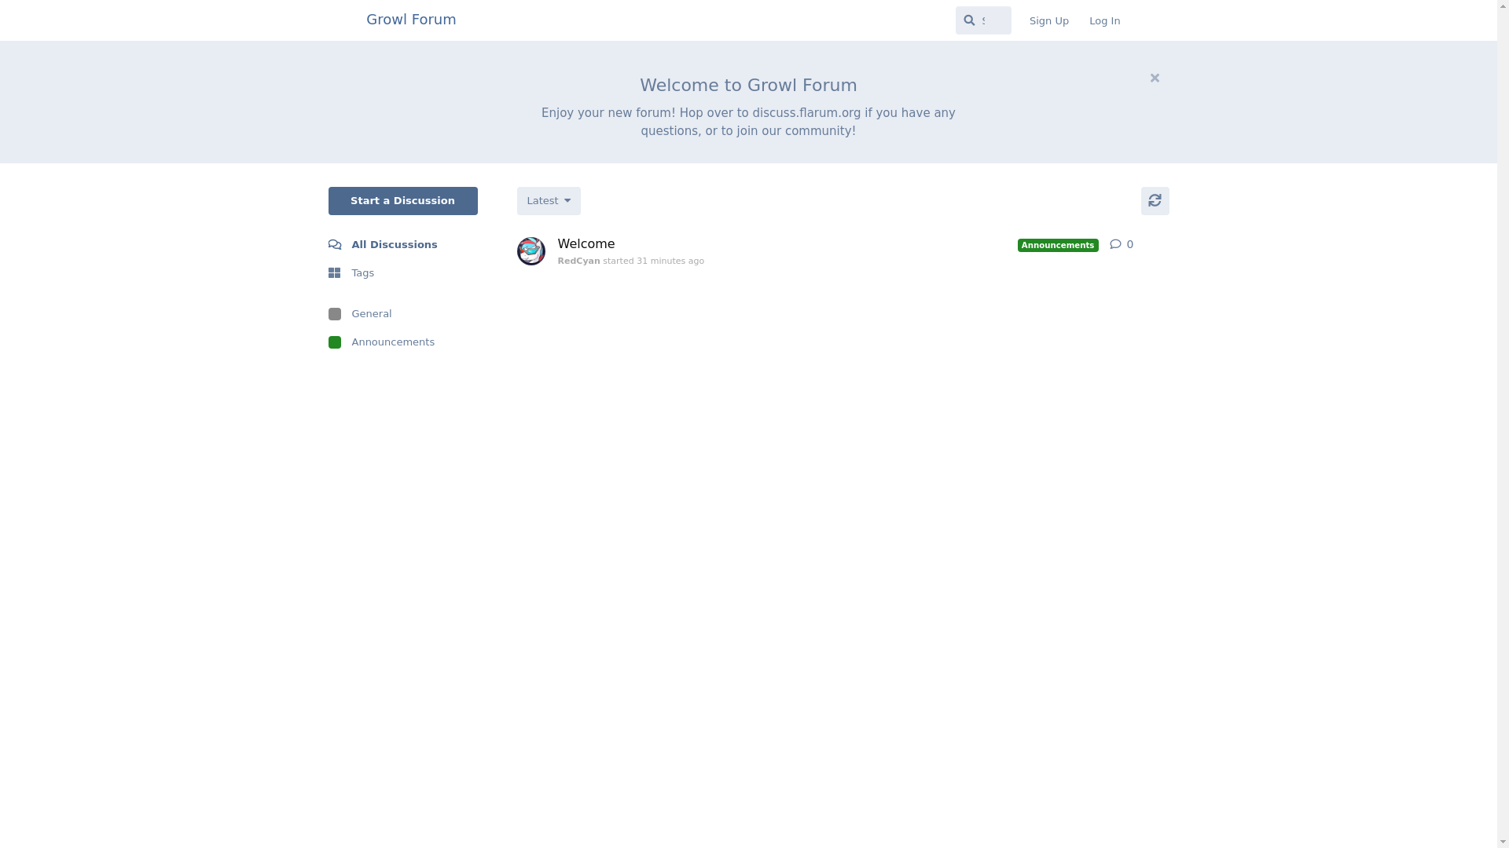The height and width of the screenshot is (848, 1509).
Task: Click the Welcome to Growl Forum heading
Action: click(x=748, y=85)
